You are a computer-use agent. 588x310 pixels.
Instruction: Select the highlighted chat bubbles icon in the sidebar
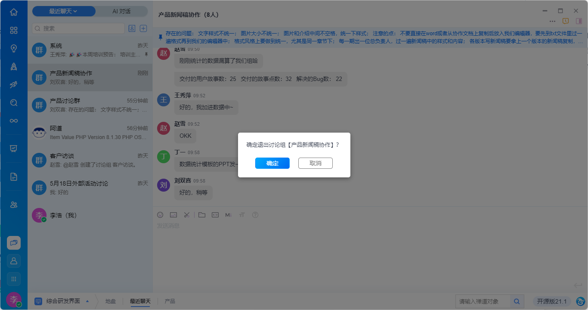click(x=14, y=243)
